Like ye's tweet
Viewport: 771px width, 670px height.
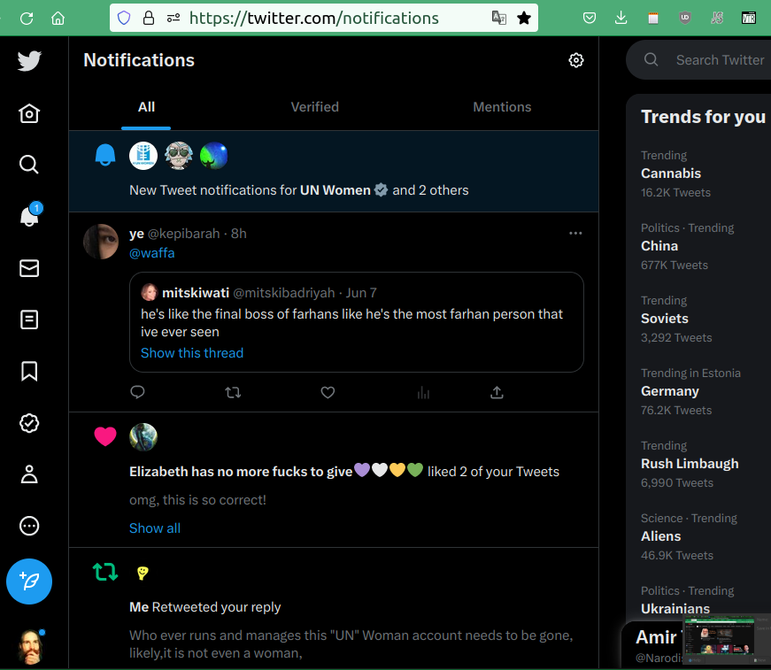click(328, 392)
